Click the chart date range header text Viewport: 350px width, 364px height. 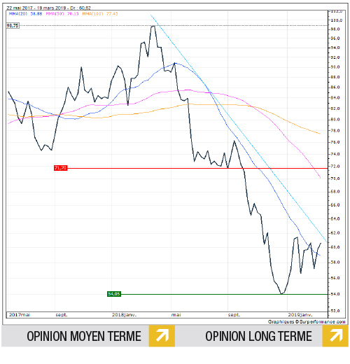tap(48, 8)
